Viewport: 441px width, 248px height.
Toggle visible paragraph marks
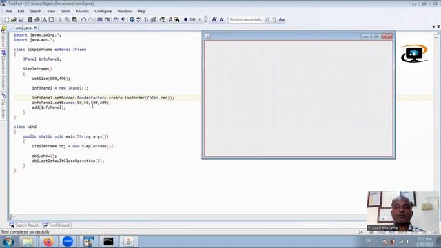pyautogui.click(x=123, y=20)
